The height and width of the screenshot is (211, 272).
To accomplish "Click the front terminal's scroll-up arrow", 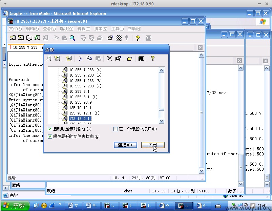I will [201, 55].
